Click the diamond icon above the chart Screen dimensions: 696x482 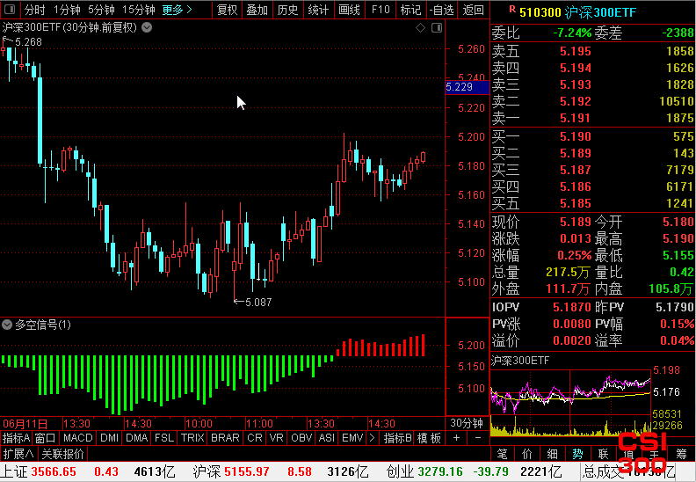point(420,28)
